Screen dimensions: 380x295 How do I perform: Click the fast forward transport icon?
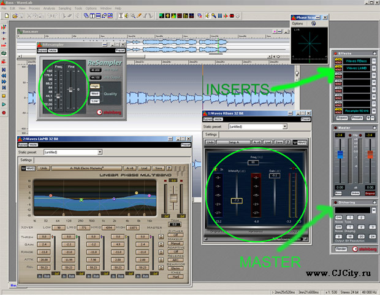[x=4, y=82]
